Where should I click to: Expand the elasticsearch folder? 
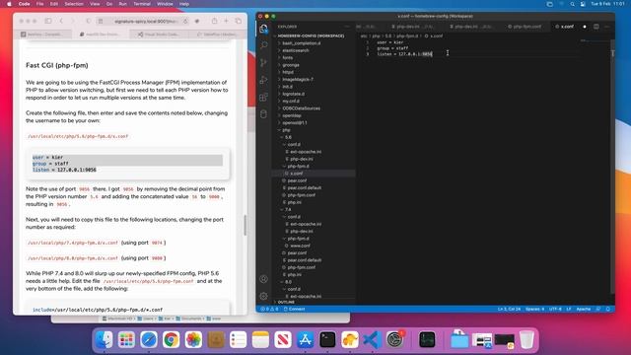[x=296, y=50]
